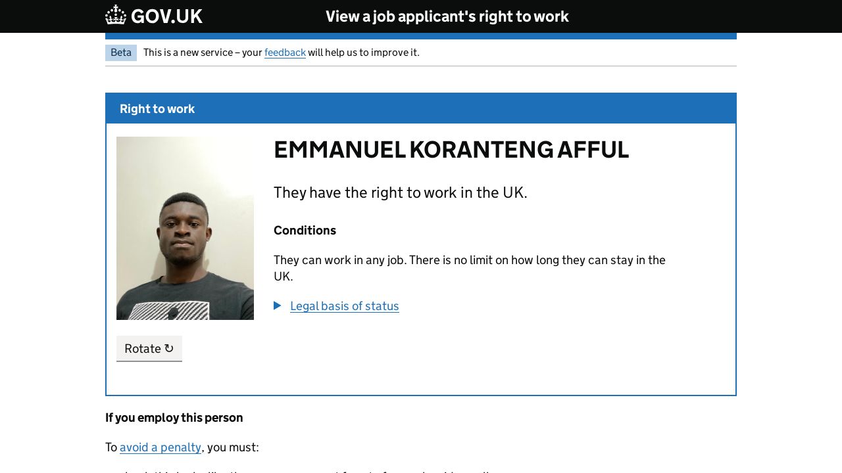Follow the avoid a penalty link
Screen dimensions: 842x473
[161, 447]
